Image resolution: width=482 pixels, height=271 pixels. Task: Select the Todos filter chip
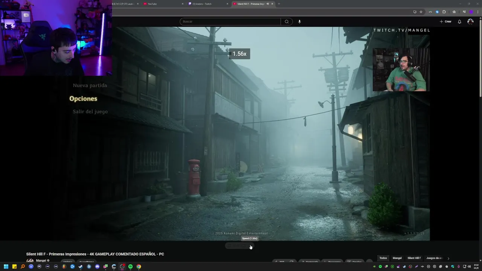[x=383, y=258]
